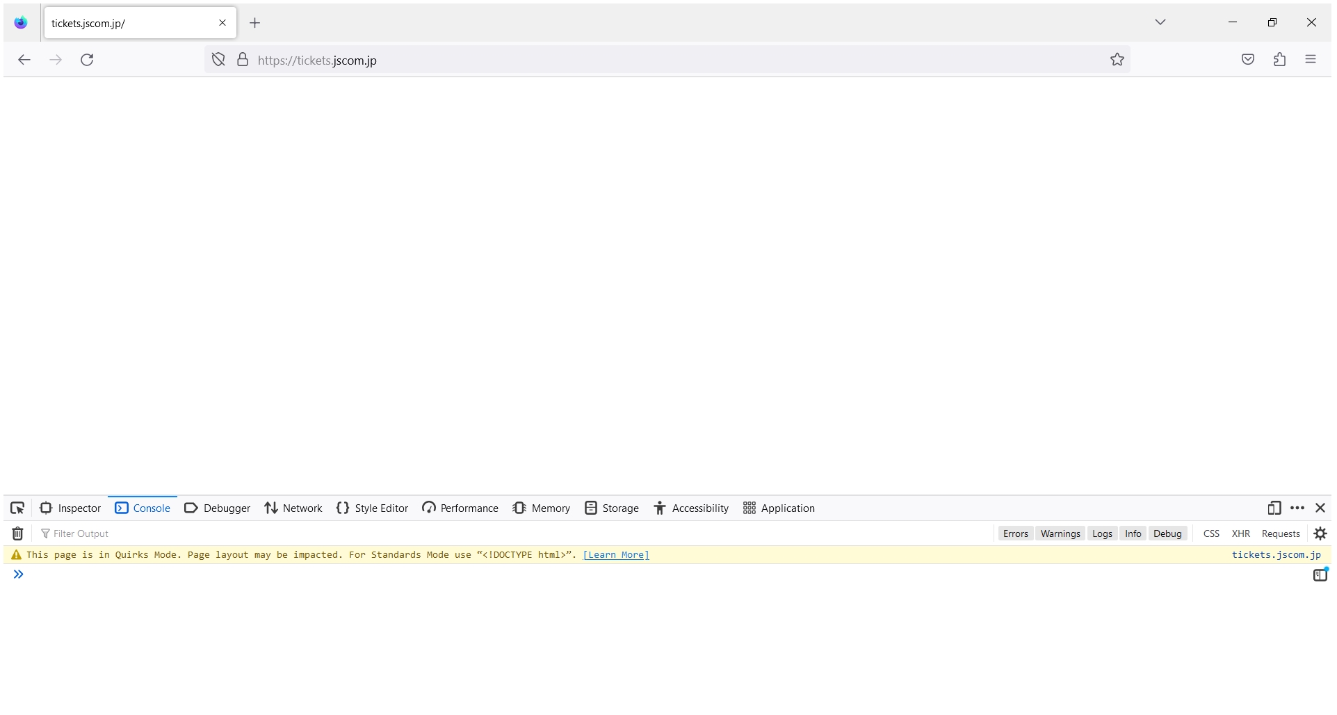The height and width of the screenshot is (715, 1337).
Task: Toggle the XHR message filter
Action: 1240,533
